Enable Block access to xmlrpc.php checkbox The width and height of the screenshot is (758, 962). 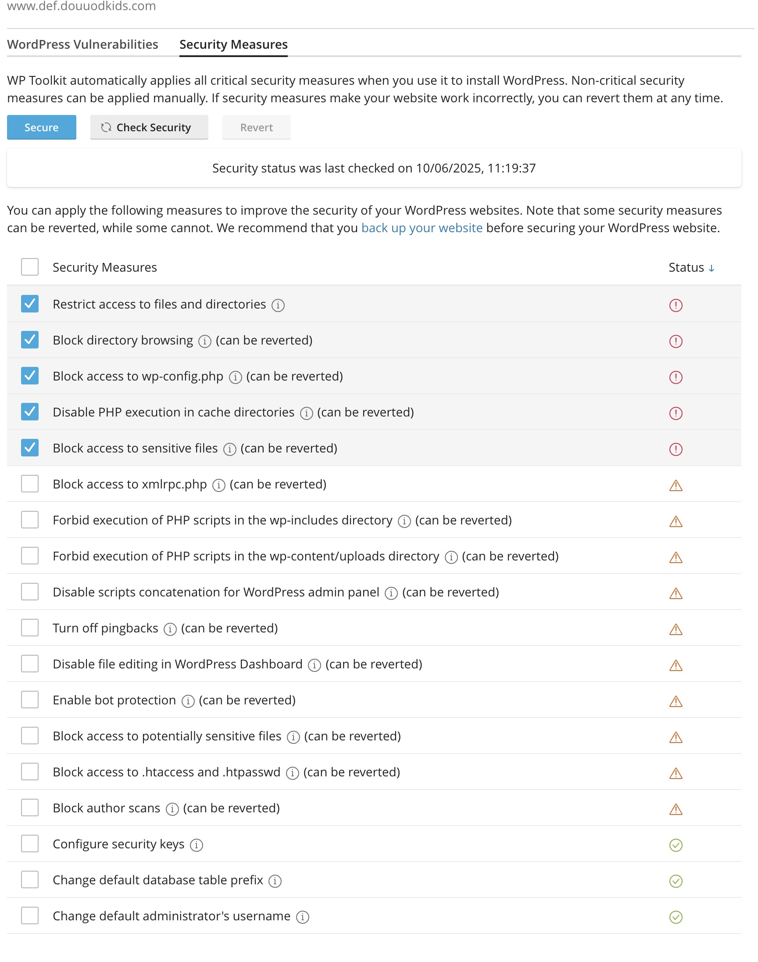(x=30, y=484)
